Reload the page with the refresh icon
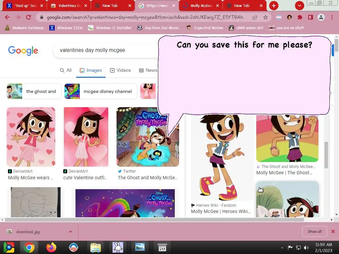The image size is (339, 254). pyautogui.click(x=28, y=17)
